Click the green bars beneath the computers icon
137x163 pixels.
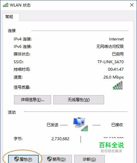pos(85,128)
